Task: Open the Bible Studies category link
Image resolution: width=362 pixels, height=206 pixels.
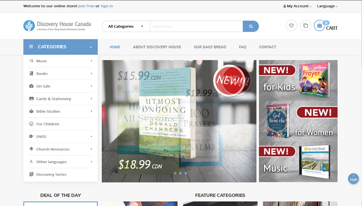Action: tap(48, 111)
